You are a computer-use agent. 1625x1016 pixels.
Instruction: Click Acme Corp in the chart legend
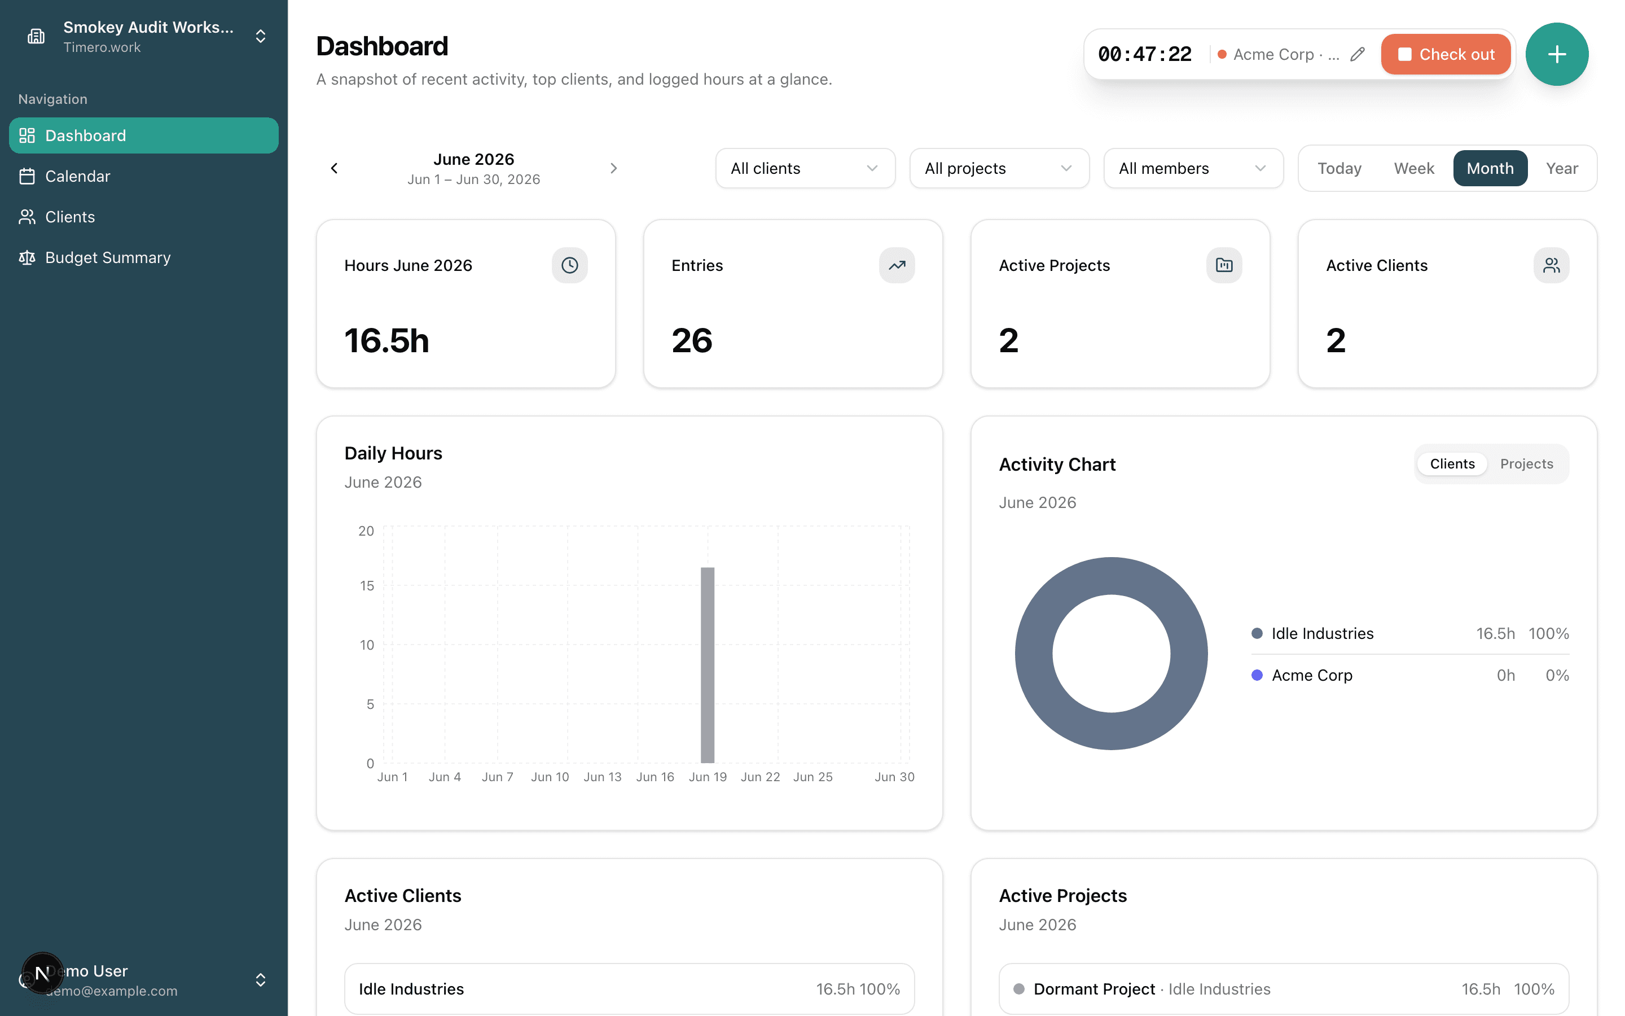point(1312,675)
